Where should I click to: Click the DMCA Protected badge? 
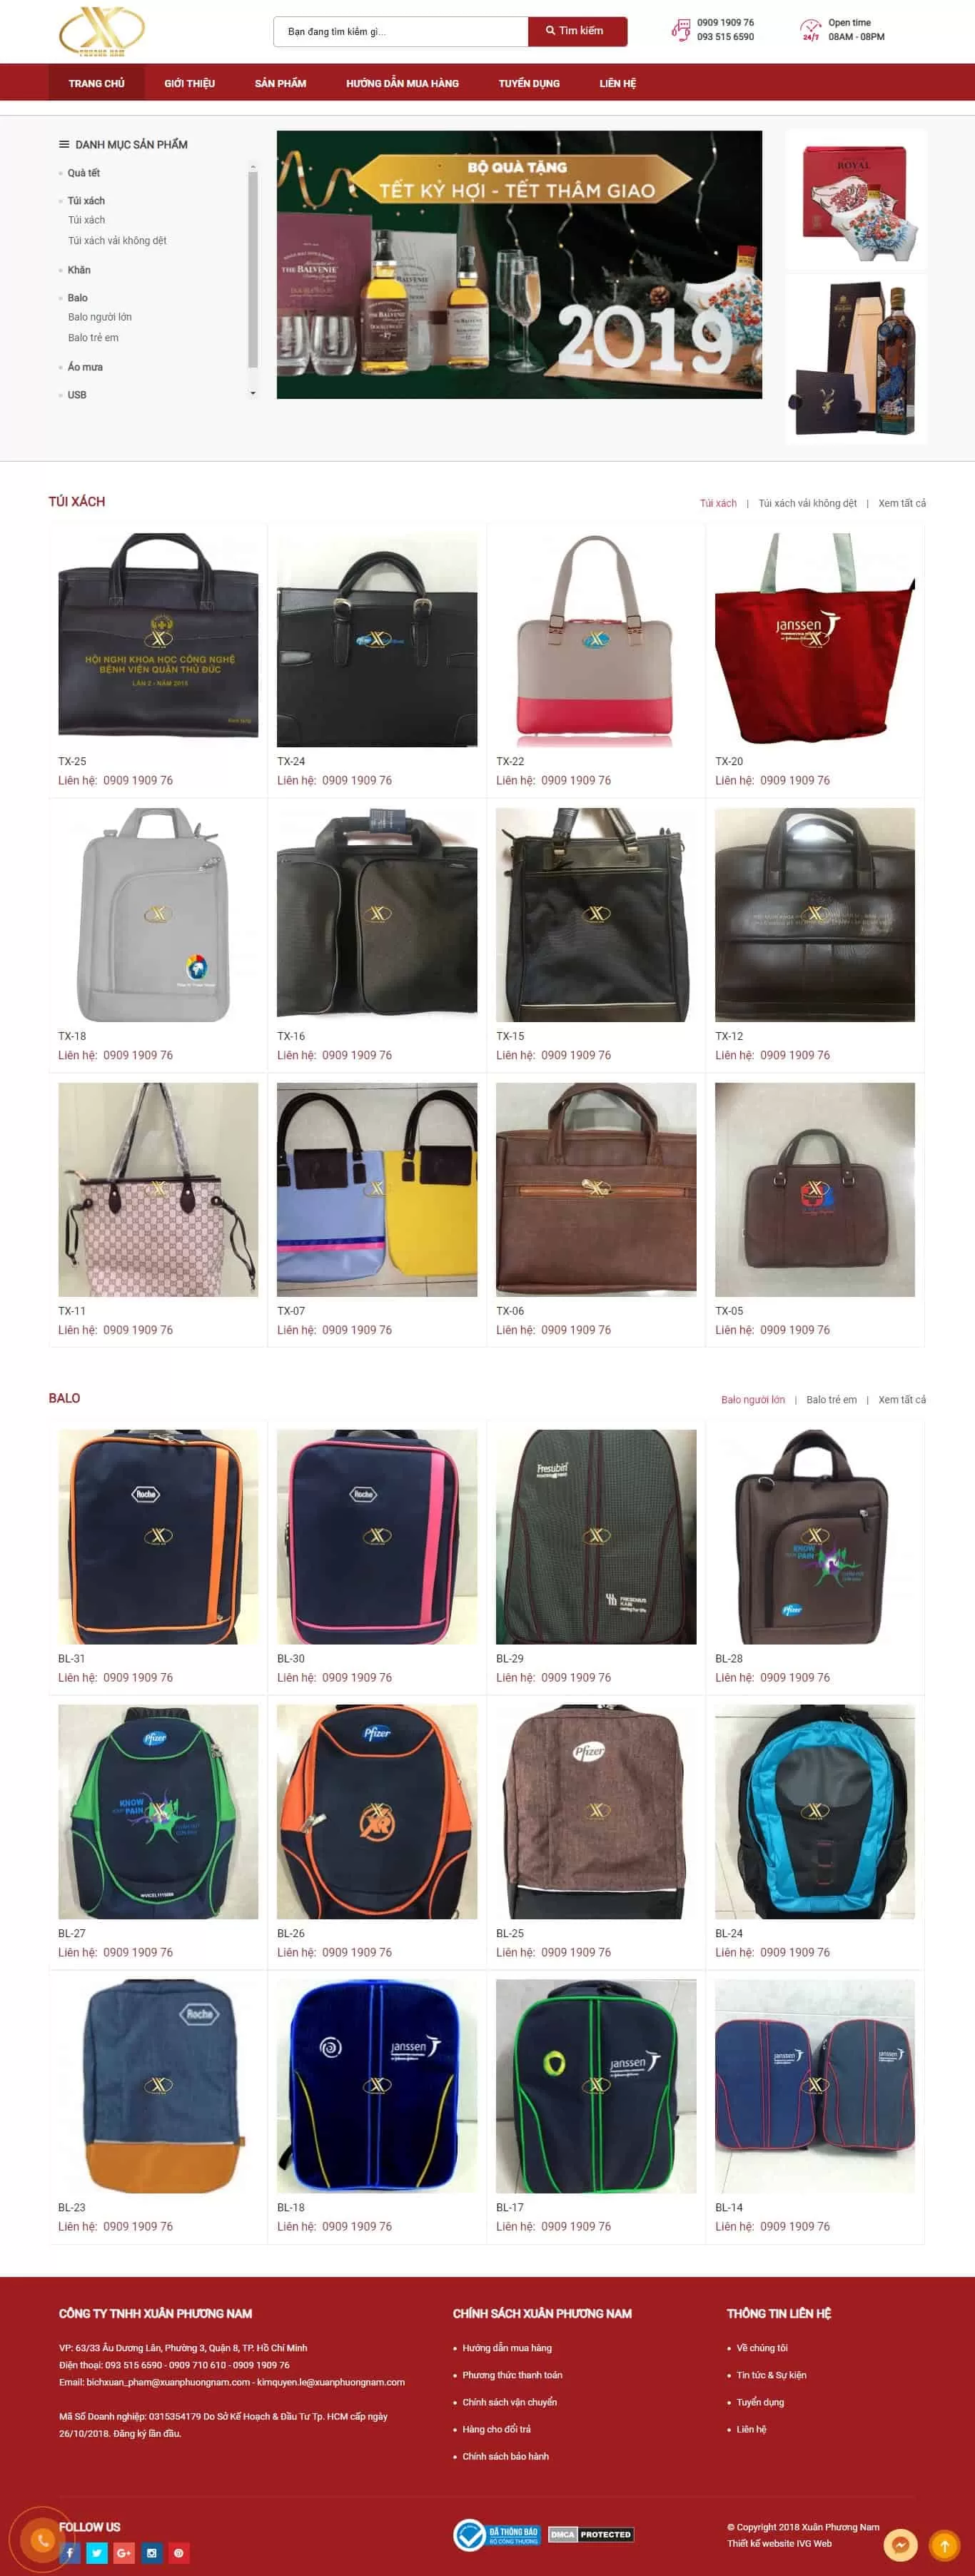tap(591, 2534)
